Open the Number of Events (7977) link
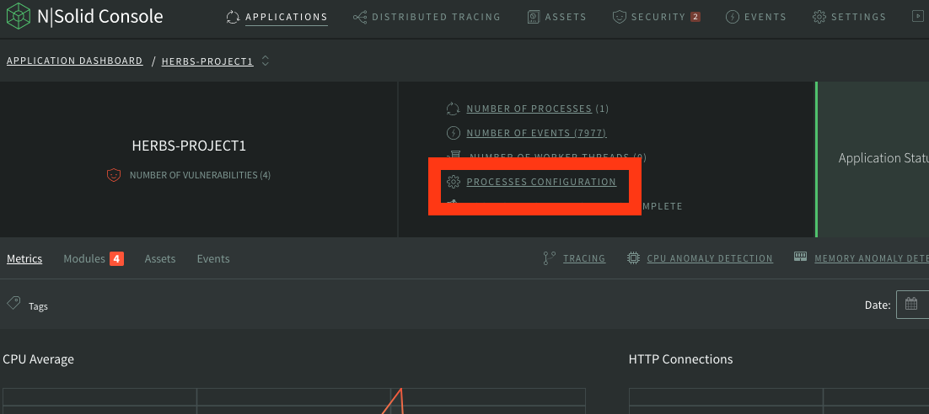The image size is (929, 414). tap(535, 133)
